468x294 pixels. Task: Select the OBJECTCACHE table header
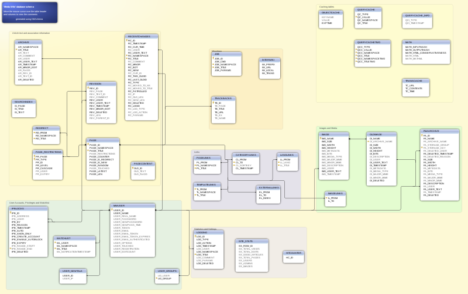click(x=331, y=13)
